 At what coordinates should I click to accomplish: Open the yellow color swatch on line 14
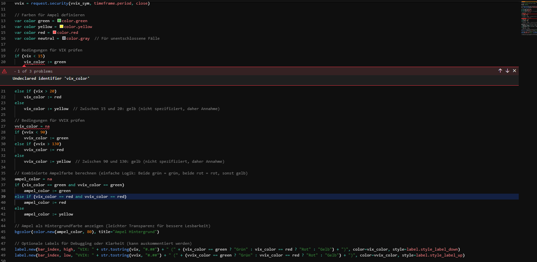click(61, 27)
